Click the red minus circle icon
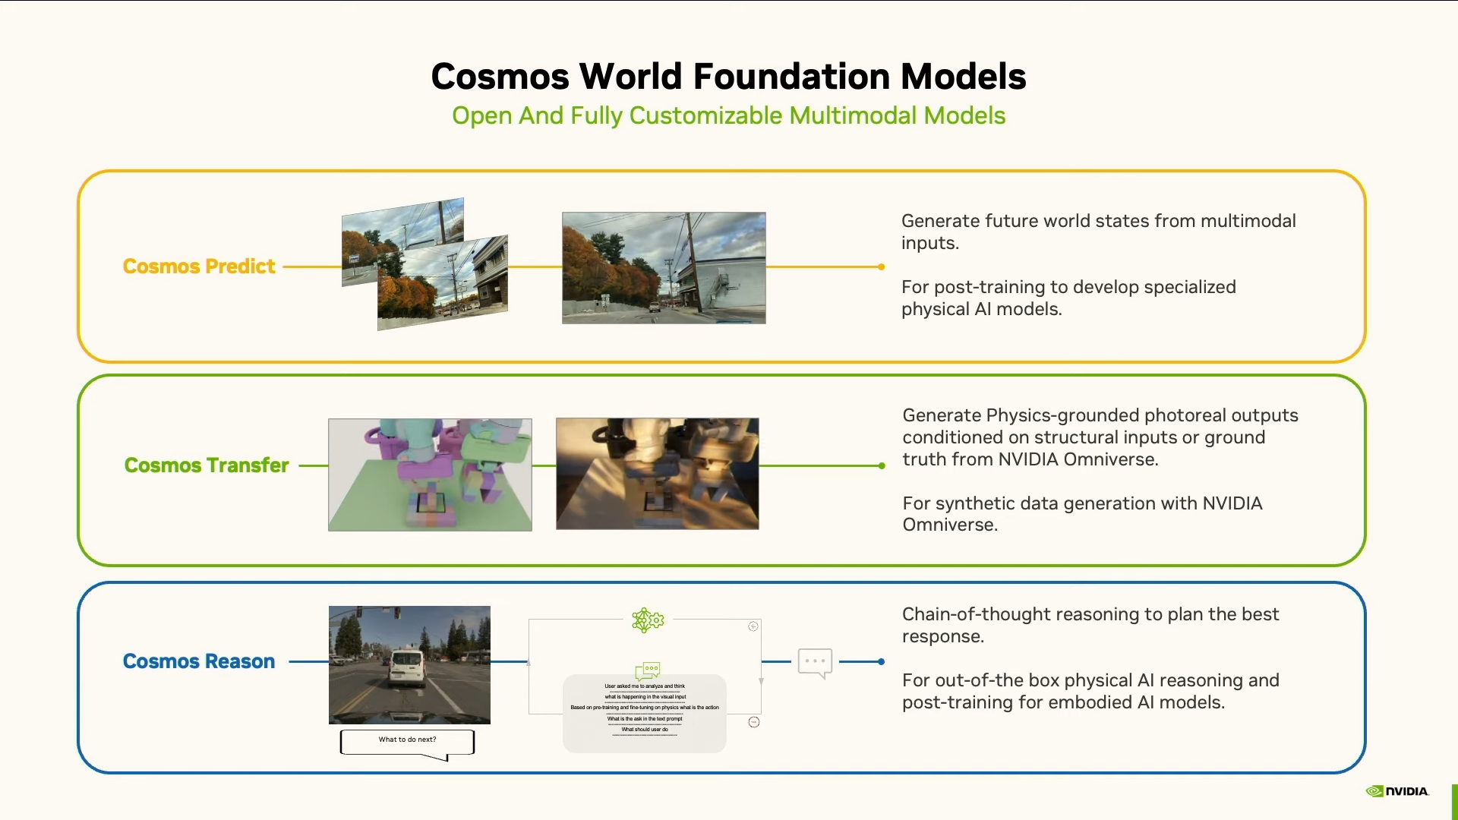Screen dimensions: 1458x820 click(754, 722)
